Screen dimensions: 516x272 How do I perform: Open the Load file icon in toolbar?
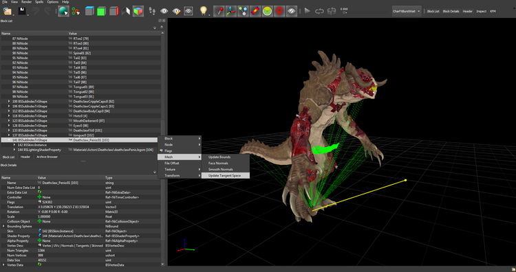(8, 11)
